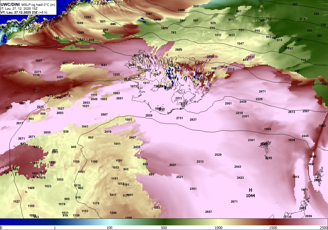328x230 pixels.
Task: Click the height value 2691
Action: (x=120, y=98)
